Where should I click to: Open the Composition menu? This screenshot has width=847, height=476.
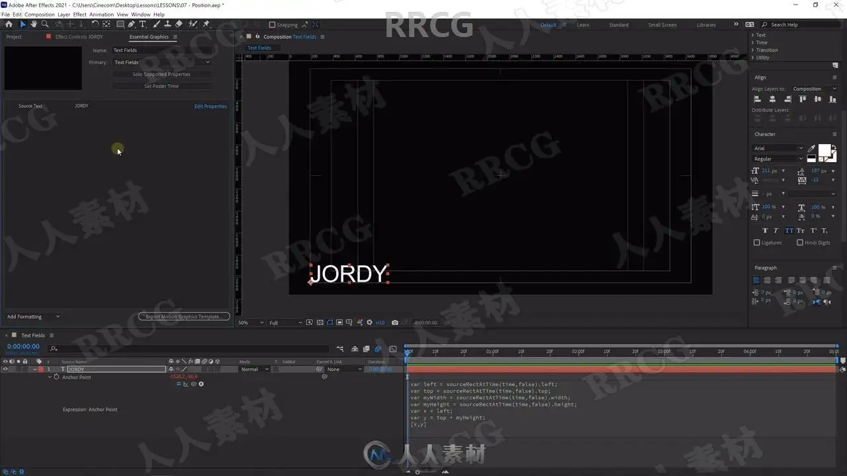[40, 15]
